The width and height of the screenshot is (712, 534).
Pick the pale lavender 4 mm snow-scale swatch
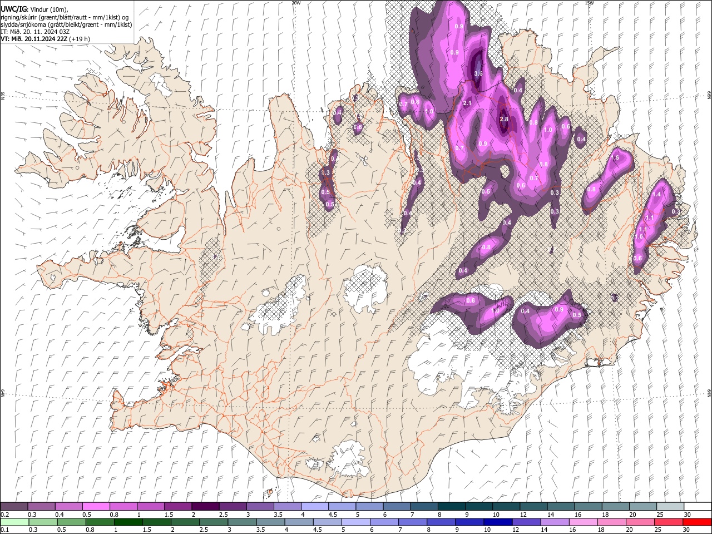pyautogui.click(x=315, y=507)
